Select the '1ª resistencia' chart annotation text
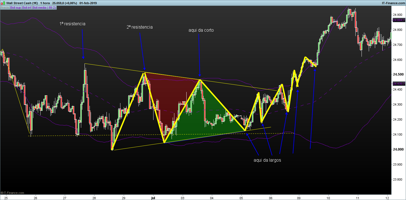 72,24
